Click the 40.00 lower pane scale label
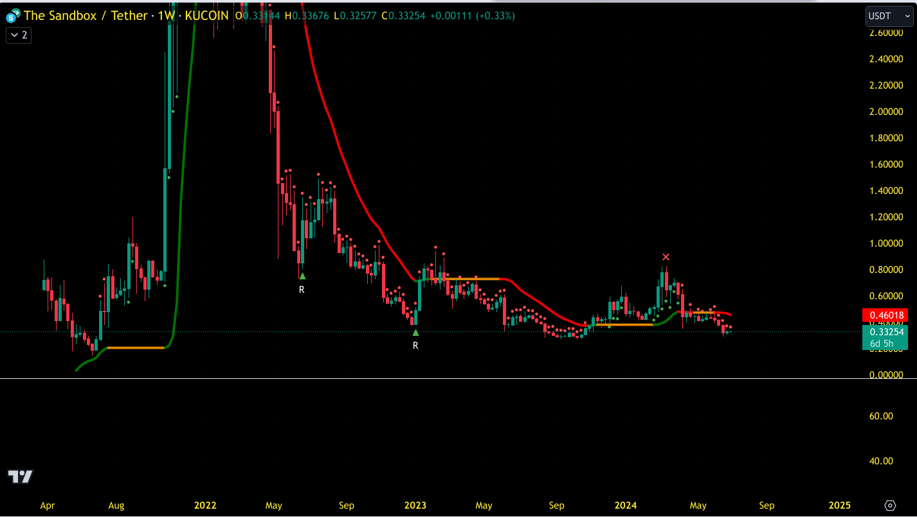Screen dimensions: 917x517 point(881,461)
